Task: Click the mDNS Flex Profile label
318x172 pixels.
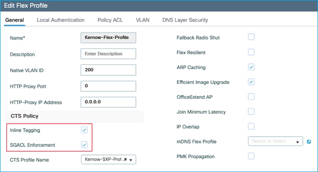Action: 196,142
